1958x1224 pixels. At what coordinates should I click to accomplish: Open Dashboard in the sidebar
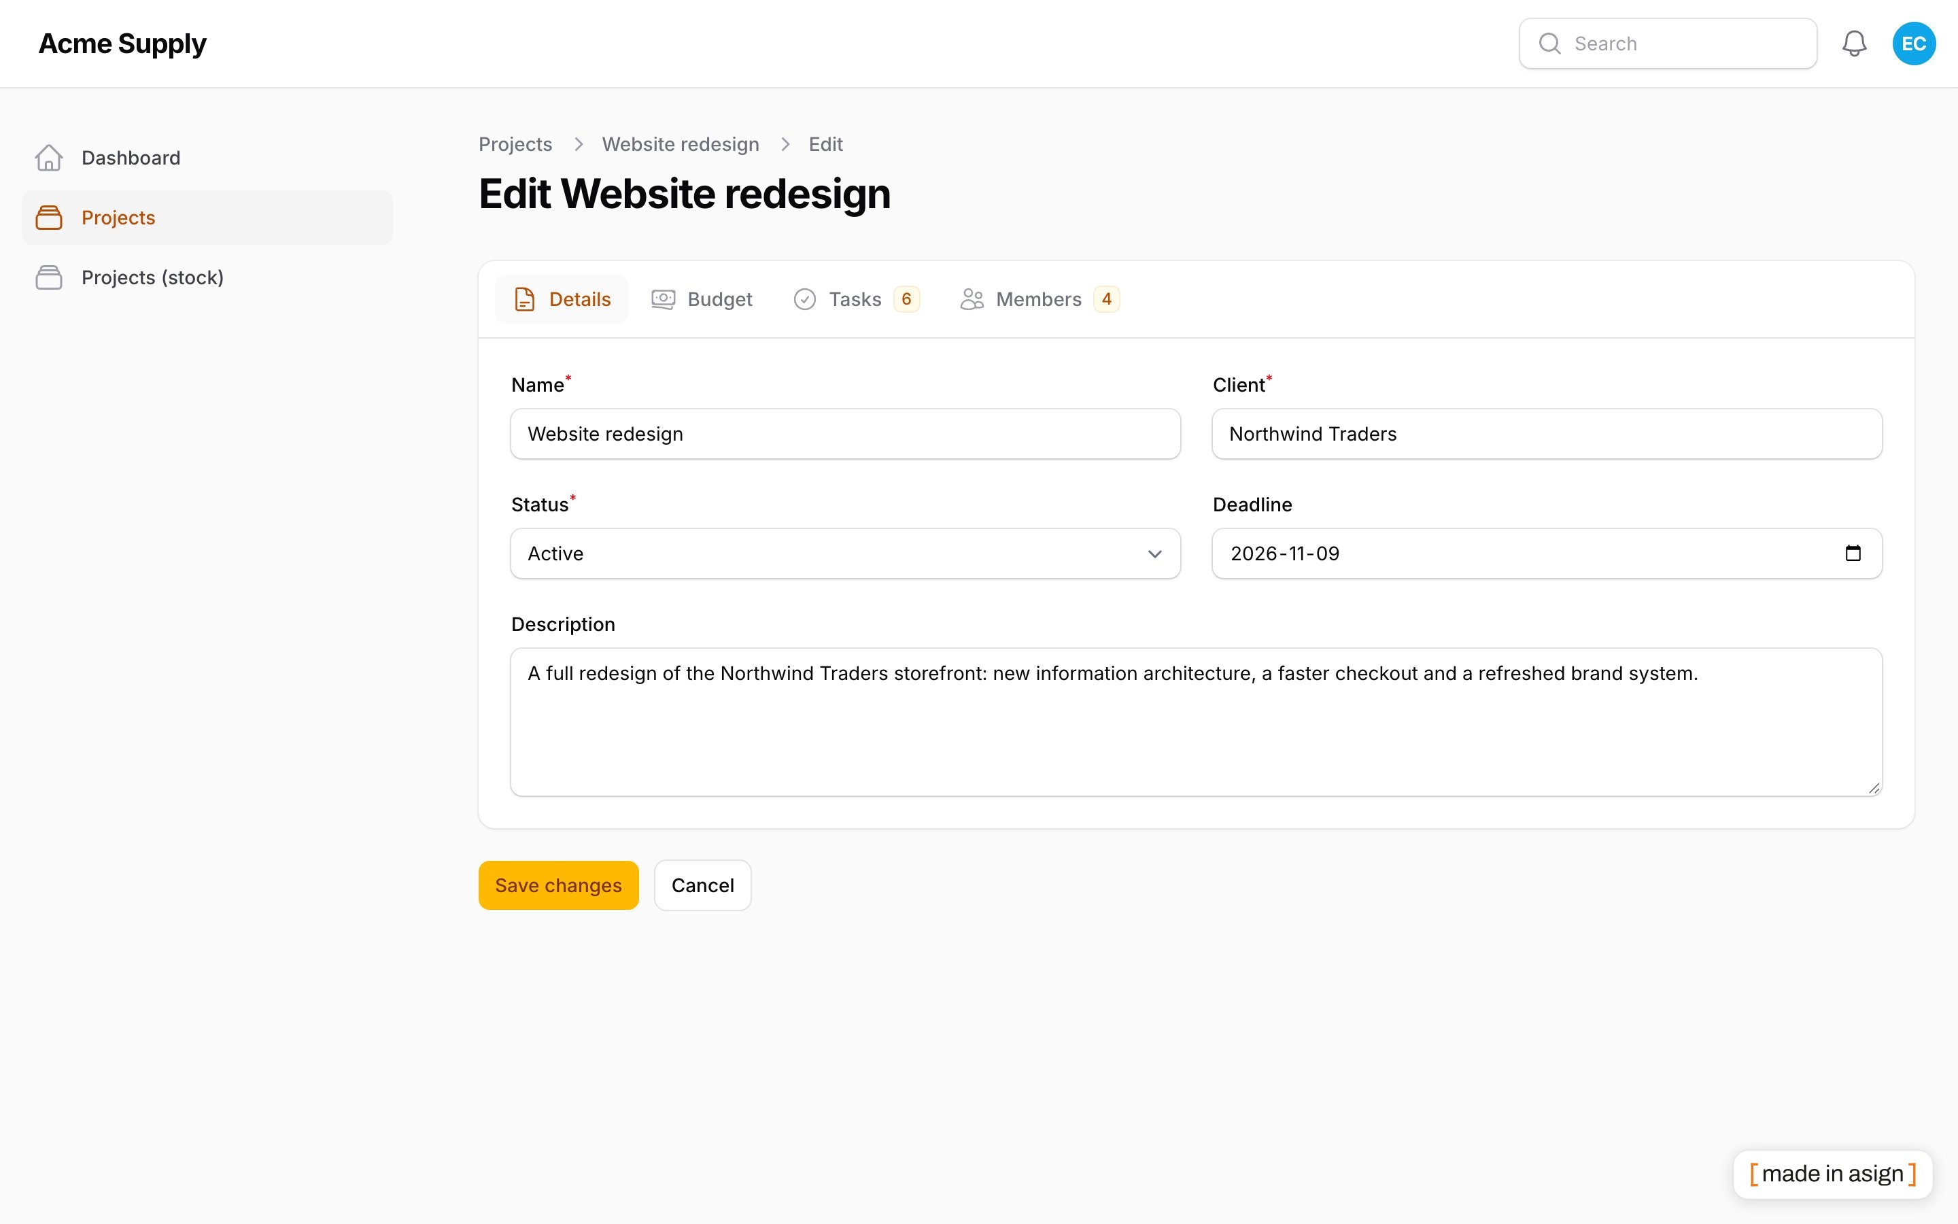pos(207,158)
